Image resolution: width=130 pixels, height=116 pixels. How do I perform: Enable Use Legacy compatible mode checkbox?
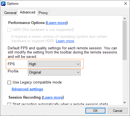9,82
